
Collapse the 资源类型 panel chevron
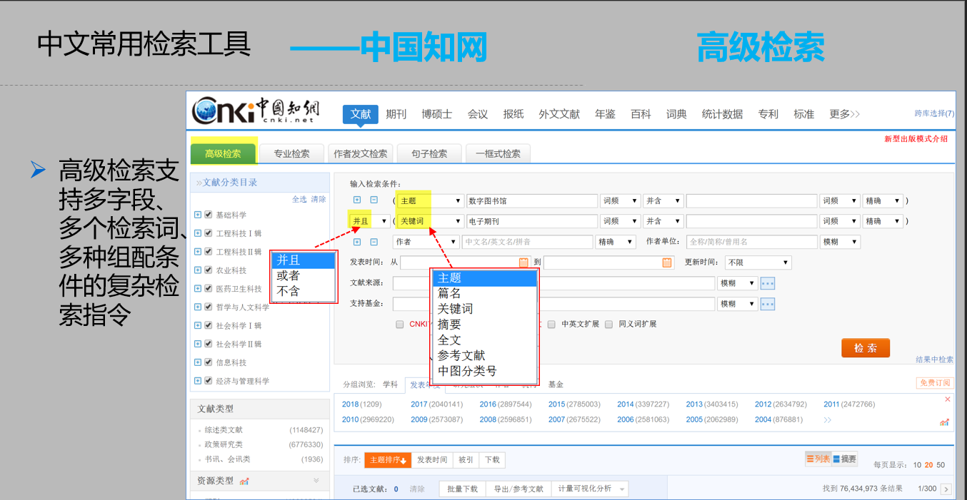316,481
